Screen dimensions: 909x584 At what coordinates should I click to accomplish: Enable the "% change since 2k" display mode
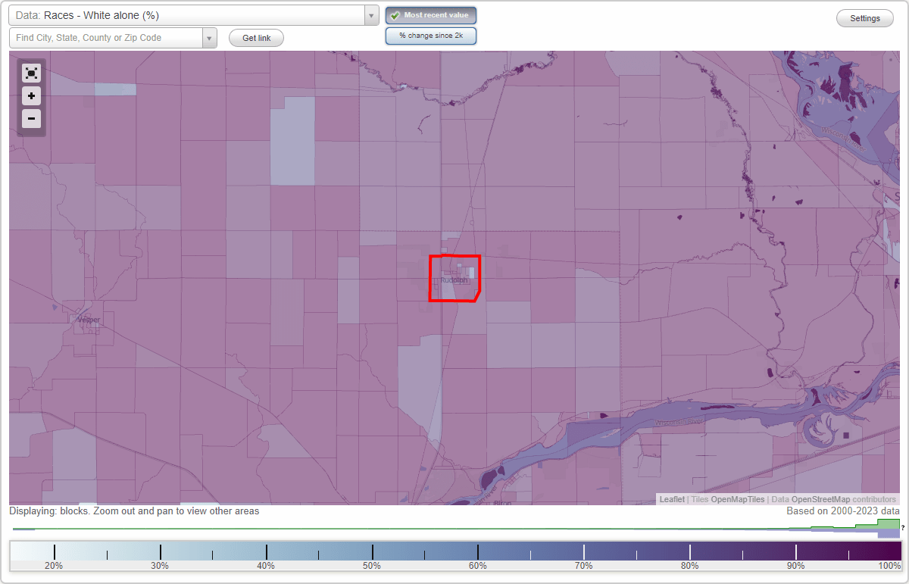pyautogui.click(x=430, y=35)
